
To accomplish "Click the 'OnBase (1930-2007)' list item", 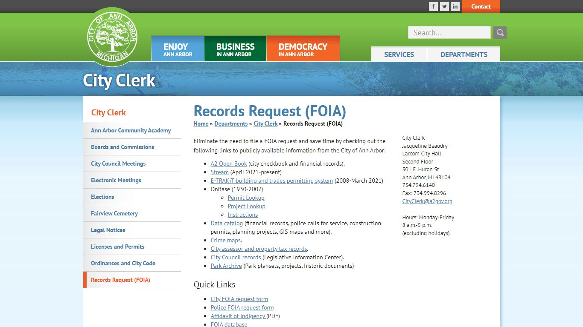I will coord(237,189).
